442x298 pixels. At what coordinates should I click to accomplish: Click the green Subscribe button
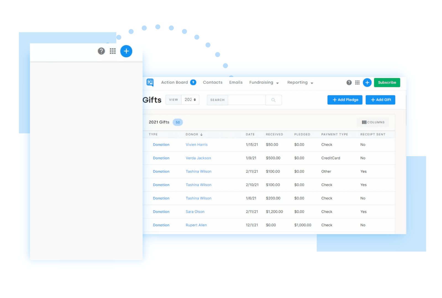(387, 82)
